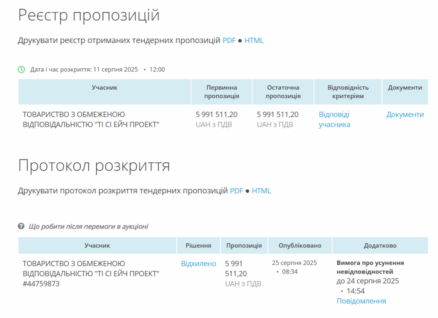Screen dimensions: 438x318
Task: Open the participant's "Документи" link
Action: (405, 115)
